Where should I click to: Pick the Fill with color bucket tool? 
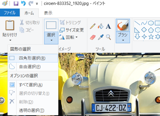pyautogui.click(x=101, y=26)
